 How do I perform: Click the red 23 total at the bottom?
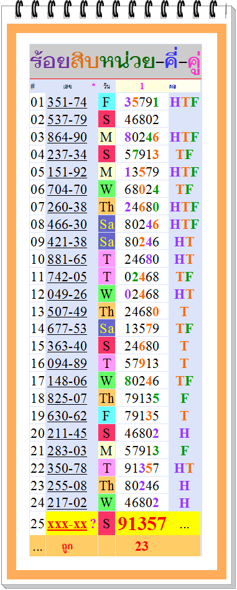[142, 546]
